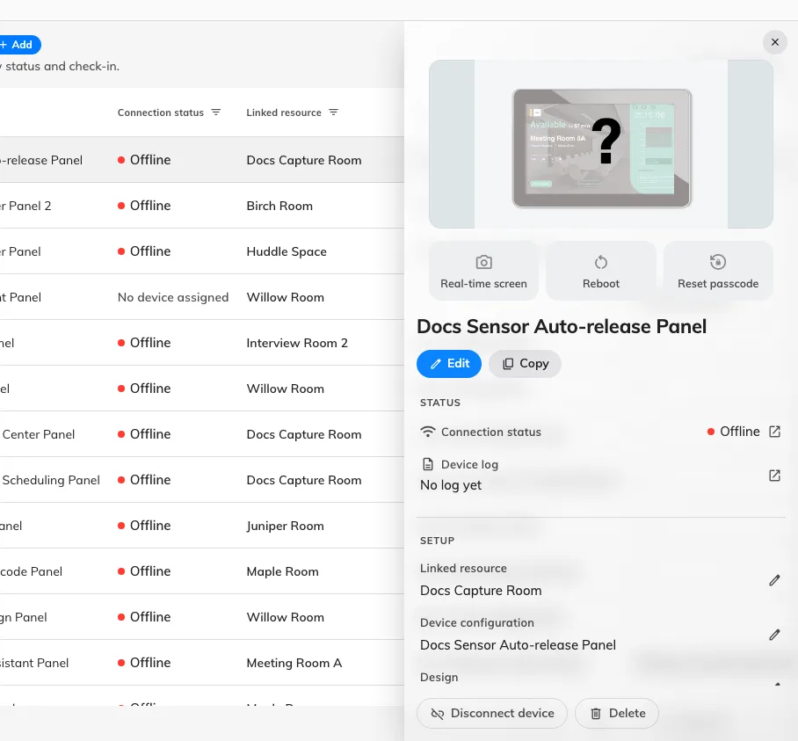Click Reset passcode
Image resolution: width=798 pixels, height=741 pixels.
point(718,272)
